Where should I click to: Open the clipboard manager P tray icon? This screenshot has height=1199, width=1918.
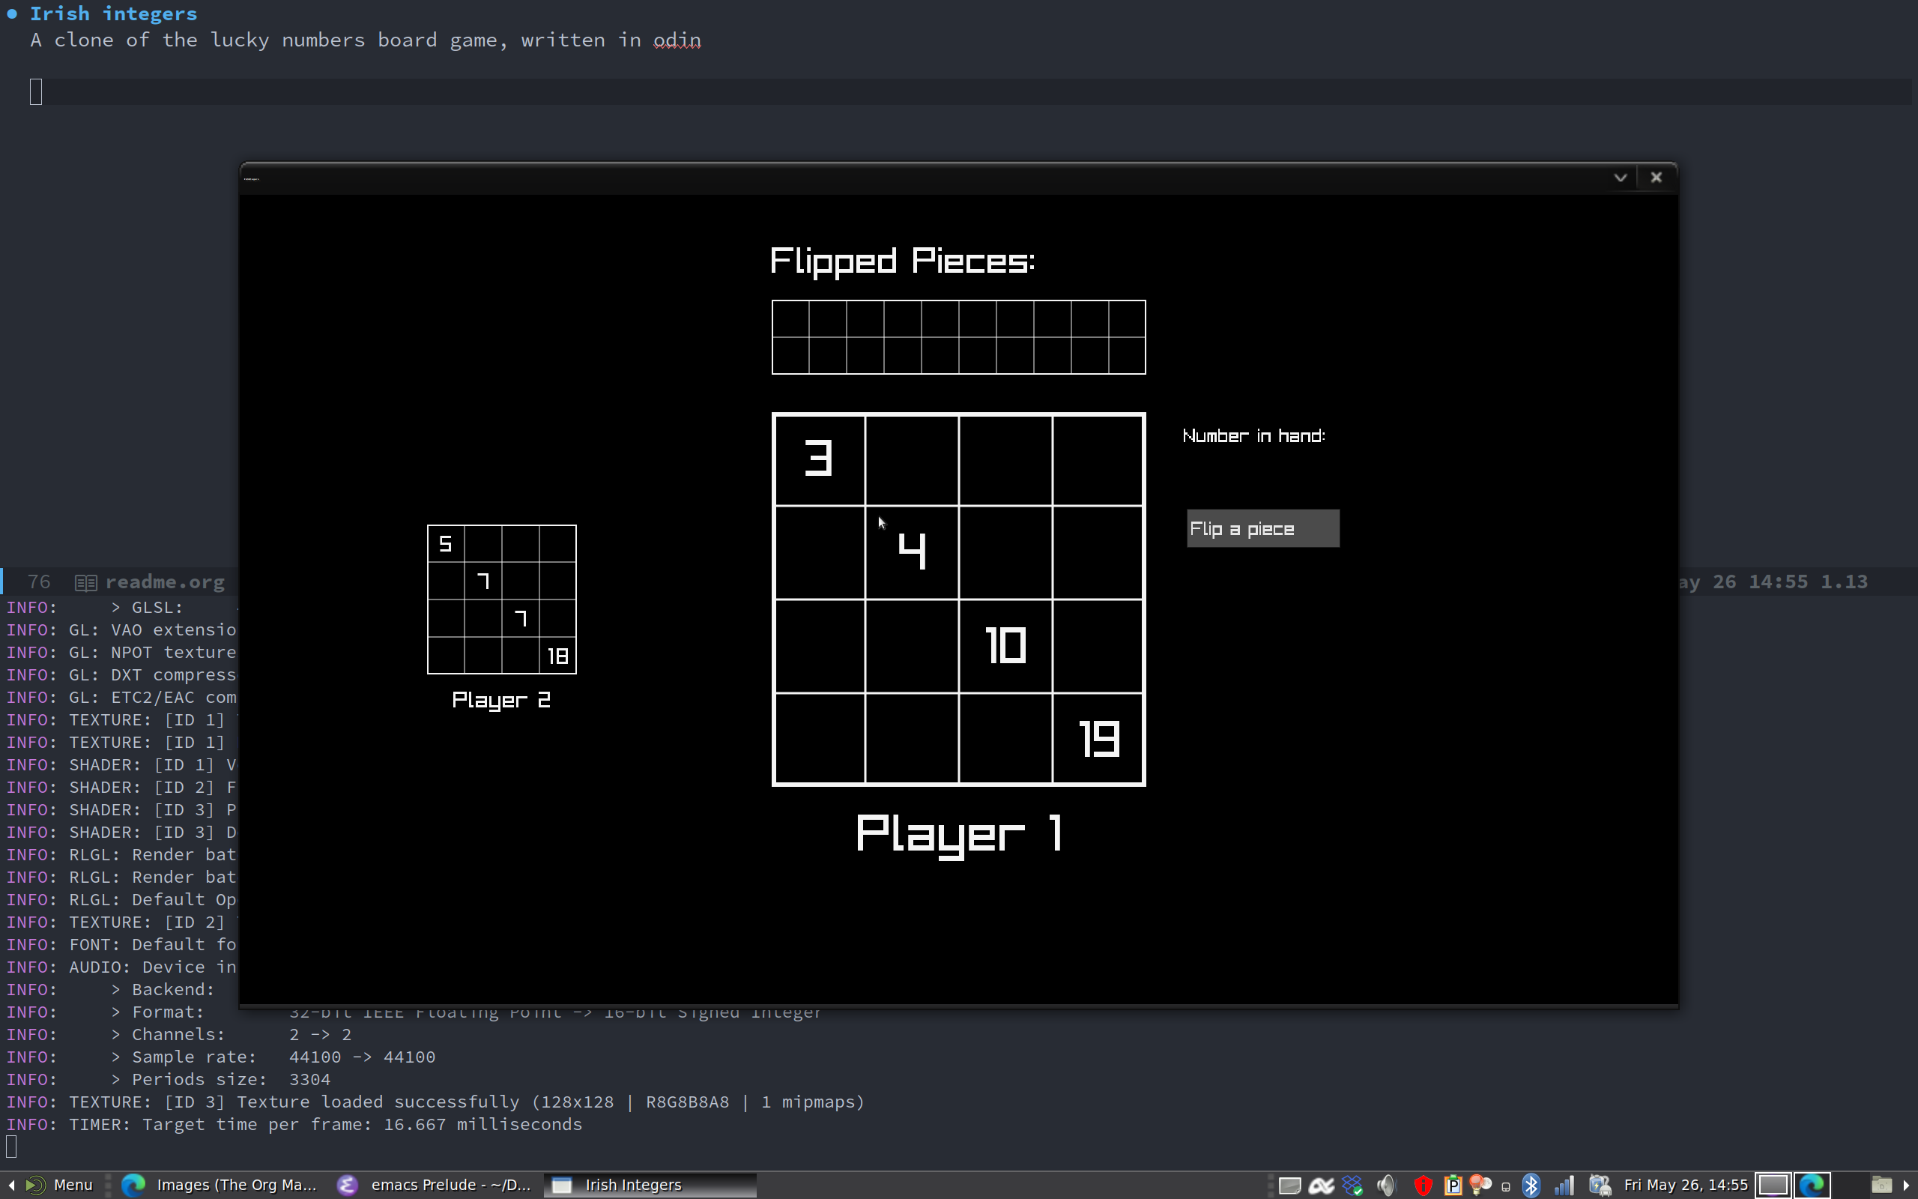coord(1452,1185)
